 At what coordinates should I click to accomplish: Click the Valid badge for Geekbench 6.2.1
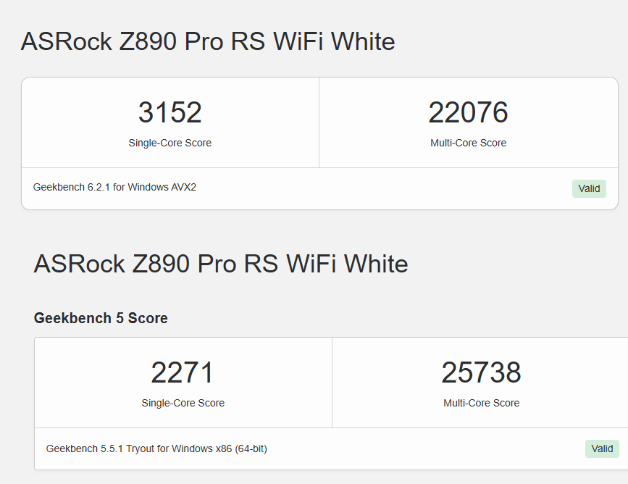click(x=589, y=188)
